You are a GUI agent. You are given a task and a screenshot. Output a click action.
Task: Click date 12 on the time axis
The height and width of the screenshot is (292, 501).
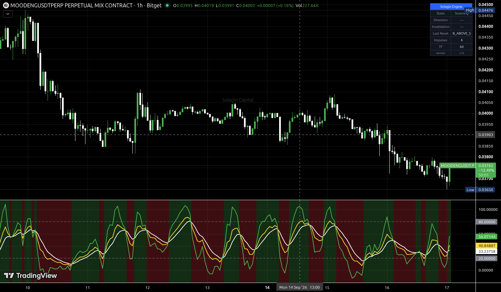click(x=147, y=288)
